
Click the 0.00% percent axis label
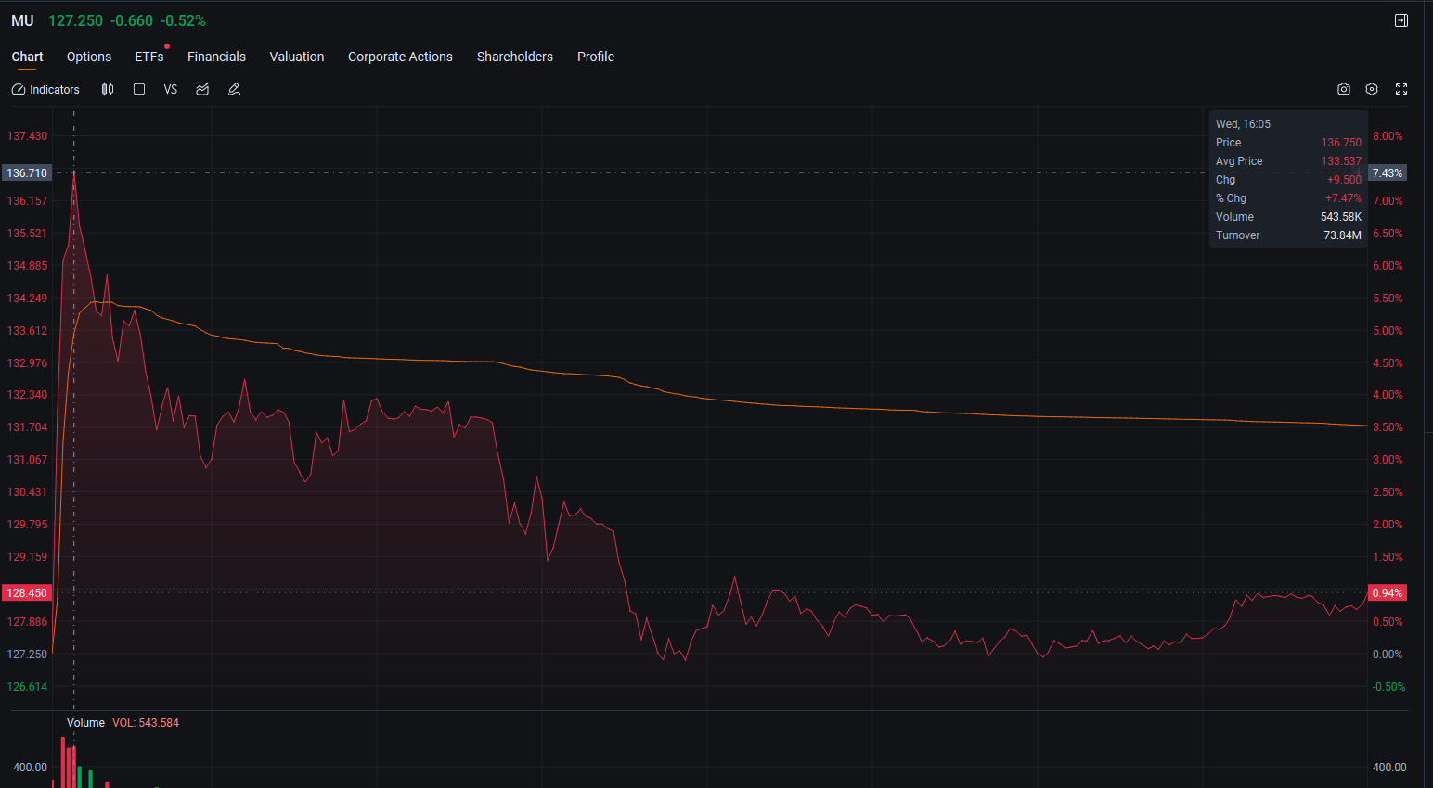[x=1388, y=655]
